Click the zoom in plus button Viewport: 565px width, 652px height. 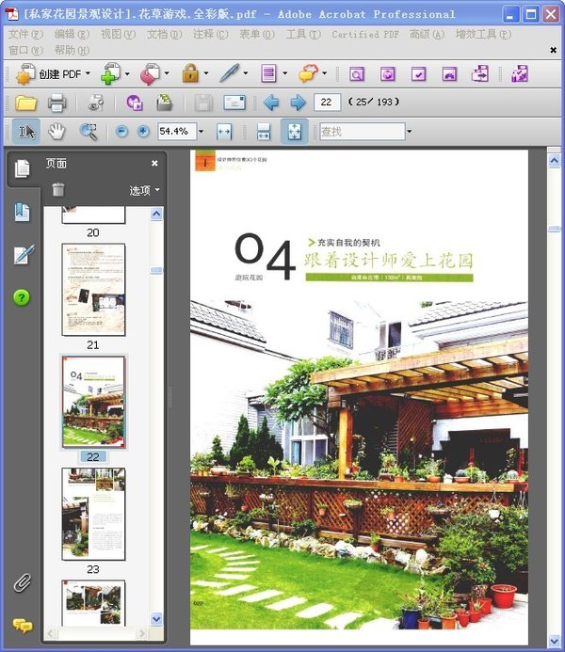click(143, 132)
